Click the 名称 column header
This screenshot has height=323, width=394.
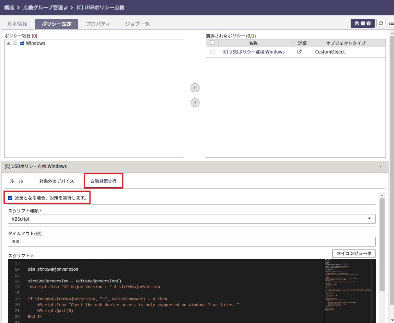tap(253, 43)
